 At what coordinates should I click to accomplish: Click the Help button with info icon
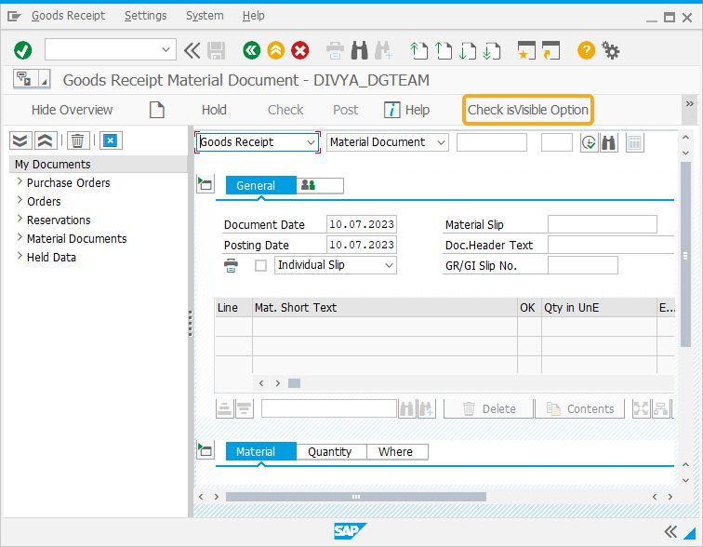[406, 110]
